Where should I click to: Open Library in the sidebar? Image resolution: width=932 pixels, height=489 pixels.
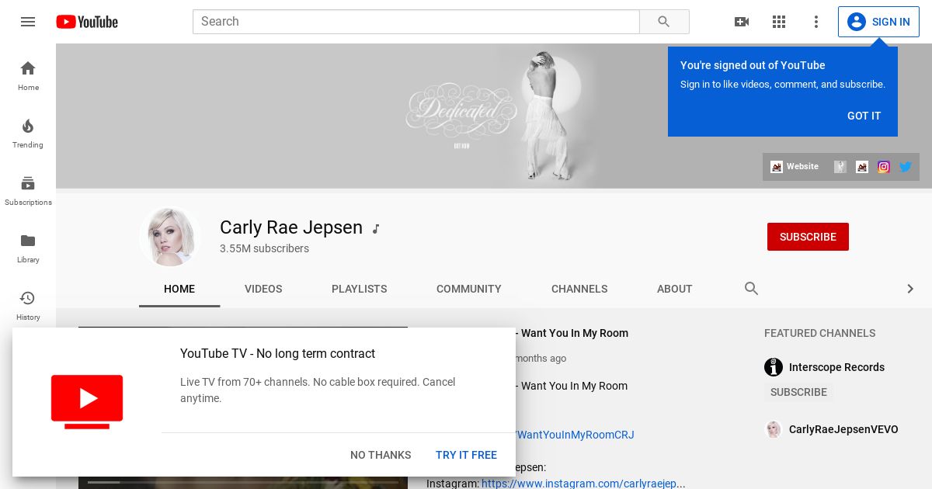tap(28, 248)
